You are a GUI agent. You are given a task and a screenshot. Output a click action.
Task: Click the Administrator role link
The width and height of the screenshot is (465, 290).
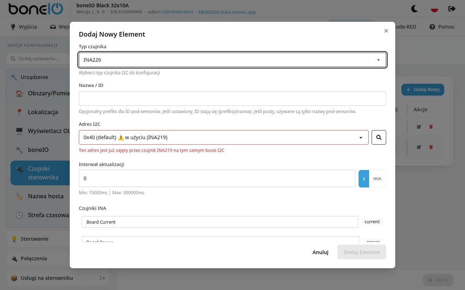point(177,12)
